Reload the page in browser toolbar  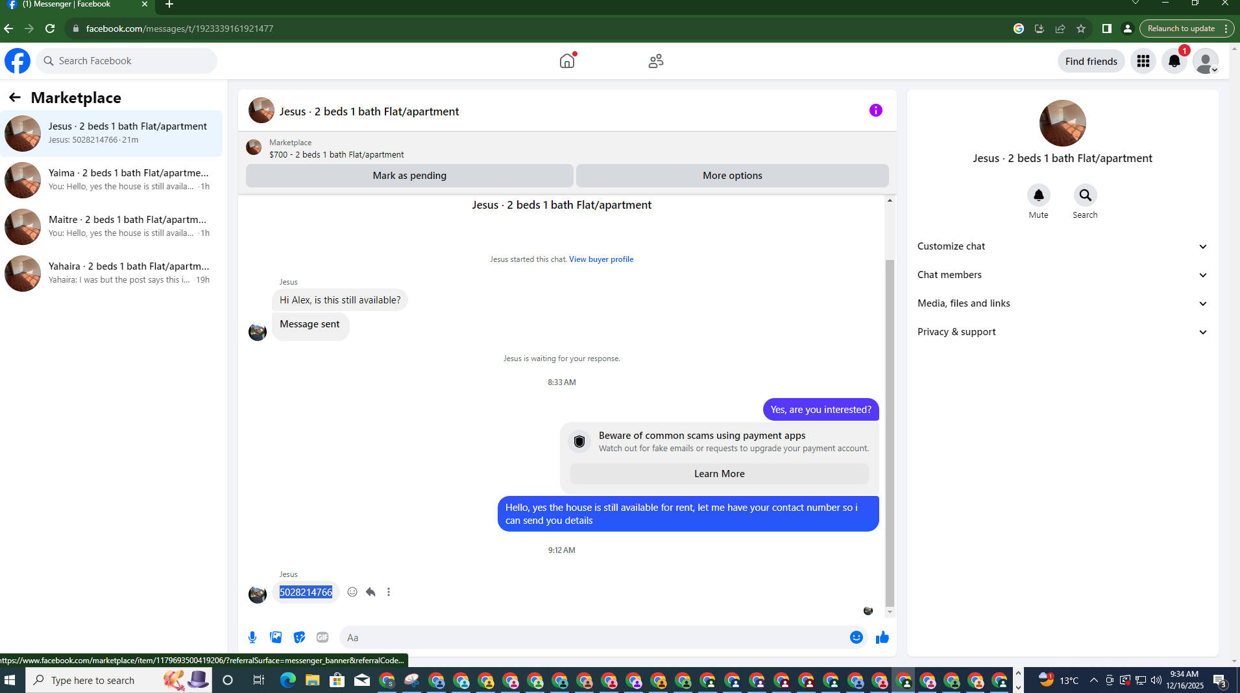click(50, 29)
